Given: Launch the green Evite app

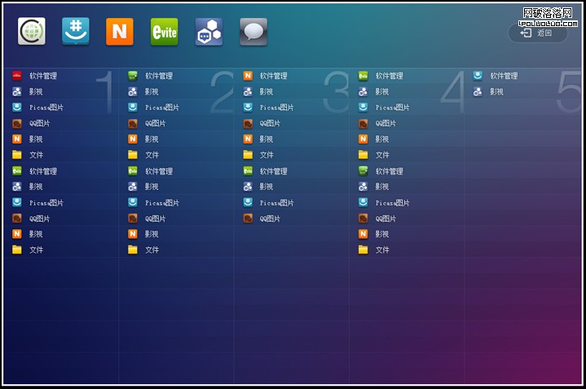Looking at the screenshot, I should tap(165, 32).
